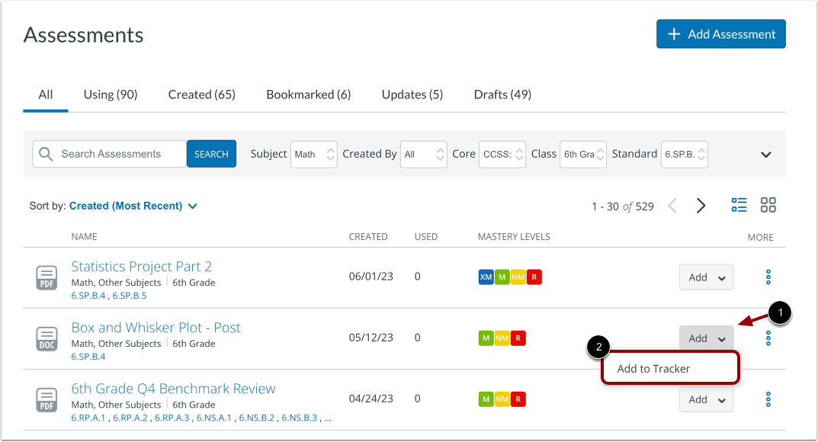This screenshot has height=442, width=818.
Task: Click the 05/12/23 created date
Action: point(371,338)
